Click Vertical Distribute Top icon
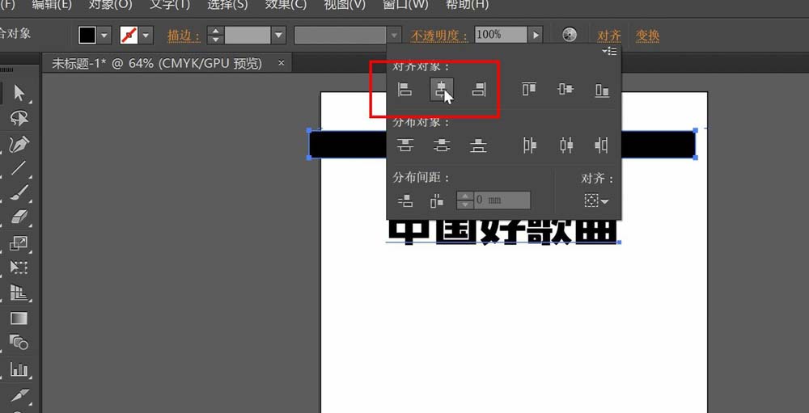 pos(404,146)
